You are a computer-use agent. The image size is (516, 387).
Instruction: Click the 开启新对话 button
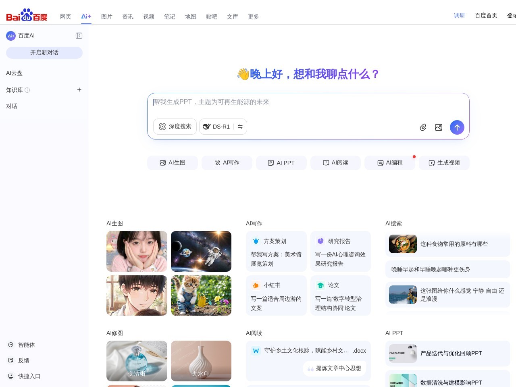pos(44,53)
